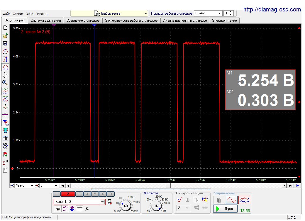This screenshot has height=221, width=305.
Task: Click the purple waveform filter icon
Action: coord(65,209)
